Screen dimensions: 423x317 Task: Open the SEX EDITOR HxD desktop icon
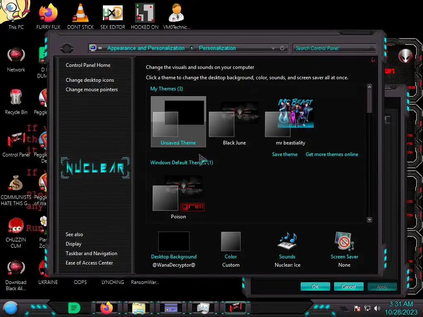(x=112, y=16)
